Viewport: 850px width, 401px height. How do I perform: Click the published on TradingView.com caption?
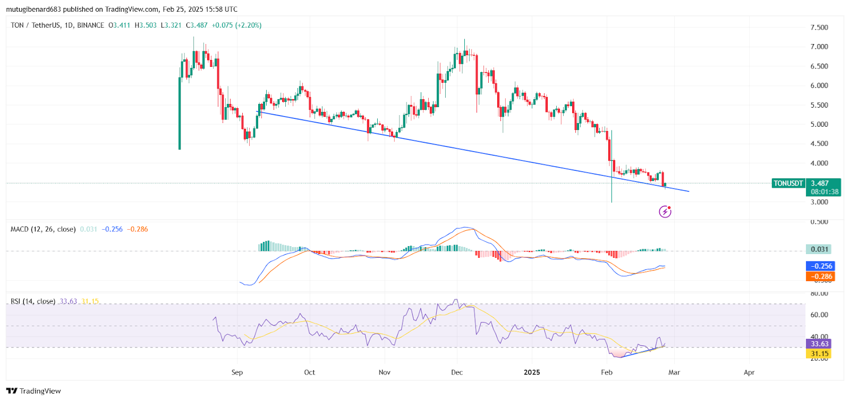[x=122, y=9]
